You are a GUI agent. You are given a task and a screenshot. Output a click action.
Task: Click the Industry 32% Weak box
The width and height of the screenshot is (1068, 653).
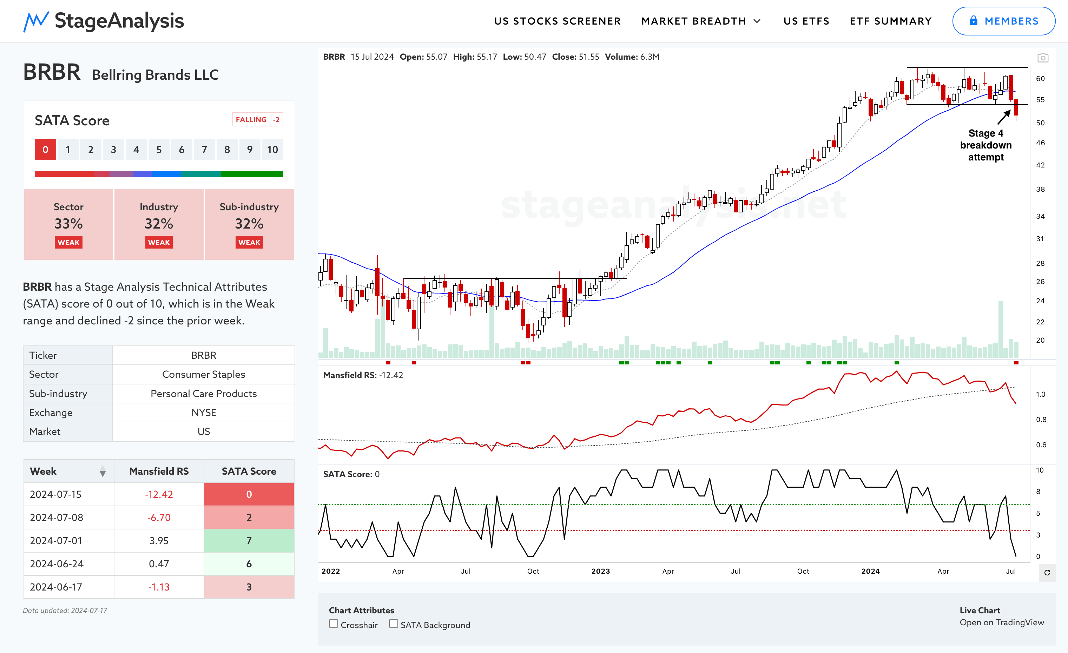click(159, 224)
